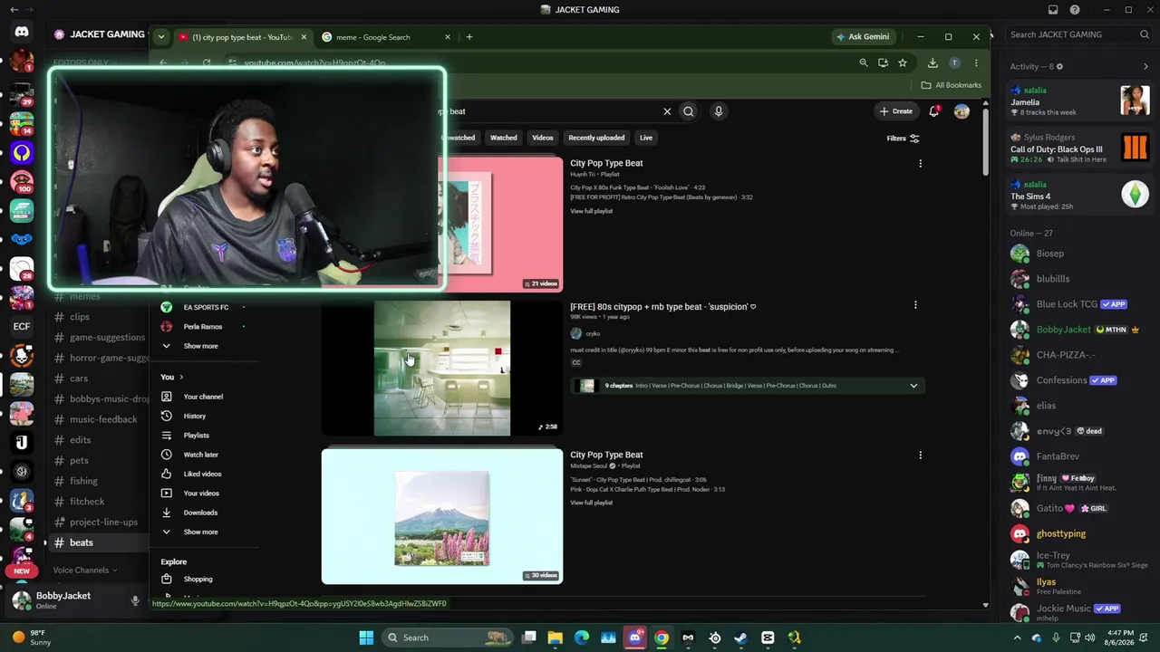Image resolution: width=1160 pixels, height=652 pixels.
Task: Open the Discord inbox icon in title bar
Action: tap(1053, 10)
